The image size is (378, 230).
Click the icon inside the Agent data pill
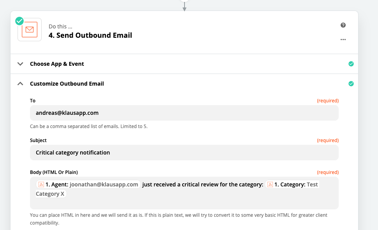click(41, 184)
